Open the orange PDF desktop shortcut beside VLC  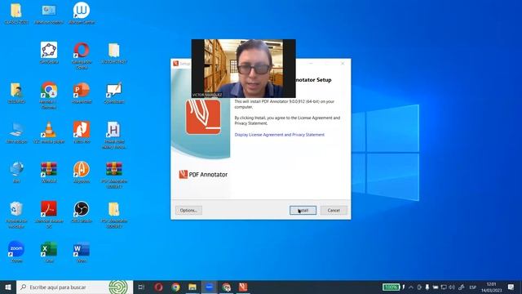[x=82, y=132]
